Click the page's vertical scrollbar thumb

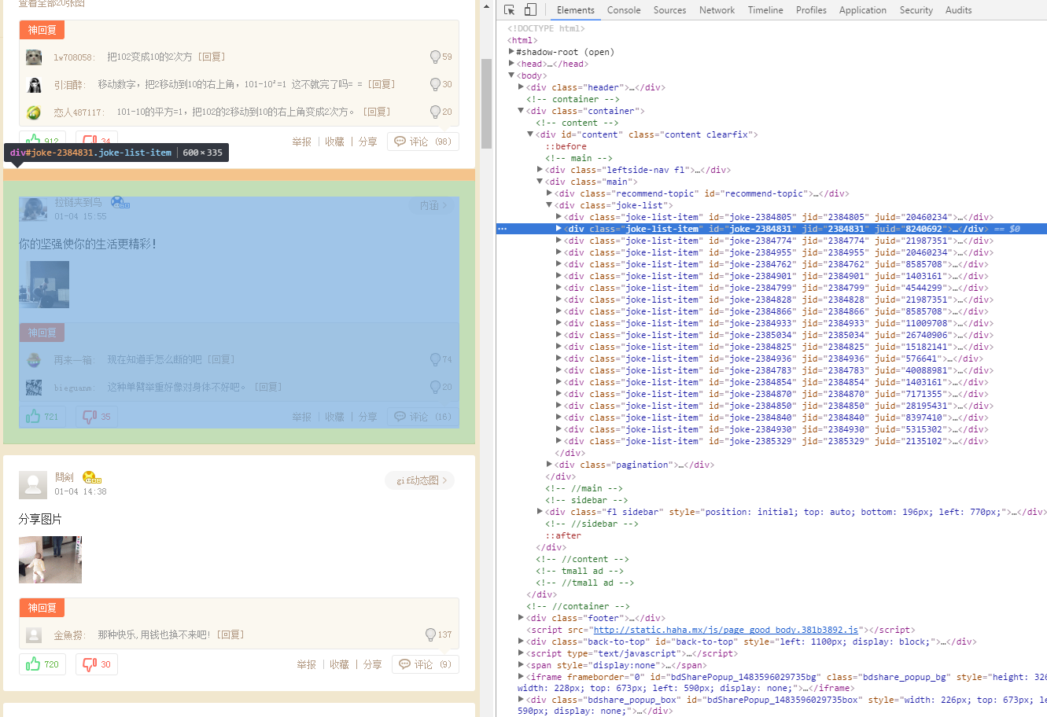pyautogui.click(x=486, y=102)
